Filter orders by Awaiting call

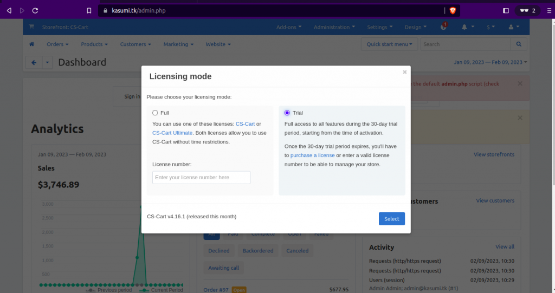224,268
